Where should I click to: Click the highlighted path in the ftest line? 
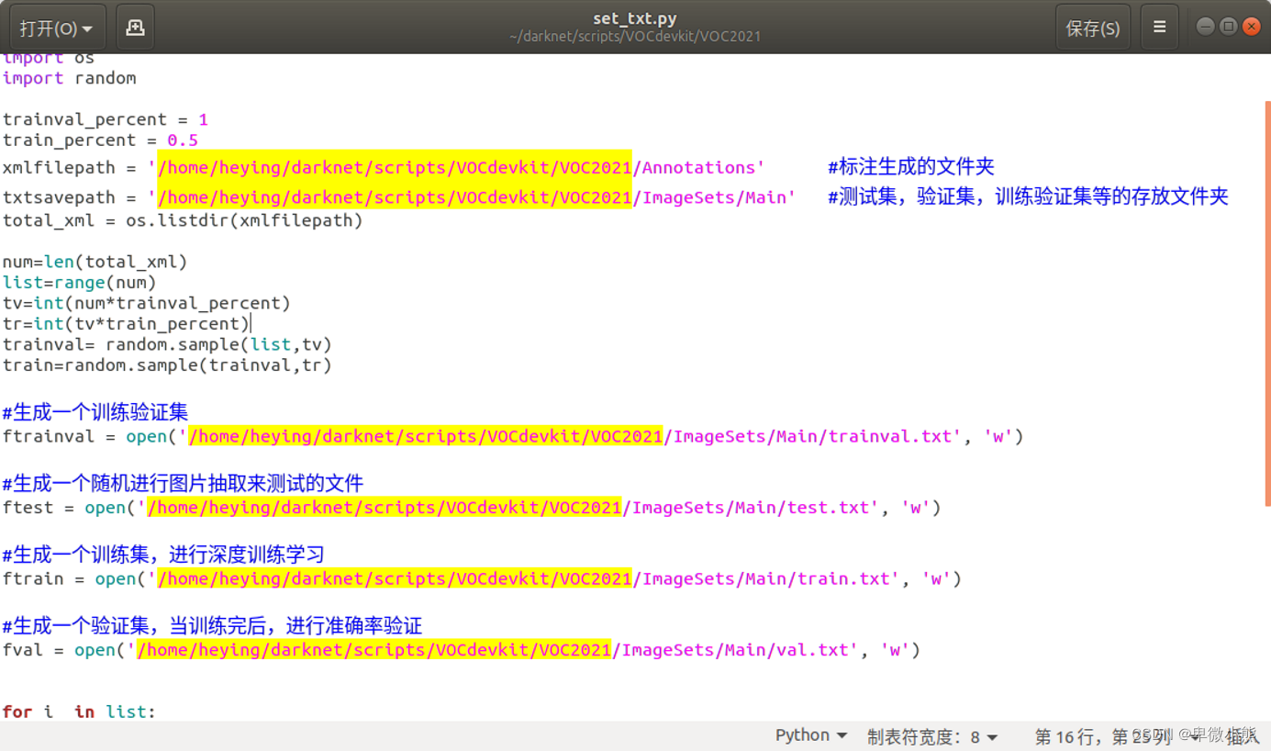coord(385,508)
